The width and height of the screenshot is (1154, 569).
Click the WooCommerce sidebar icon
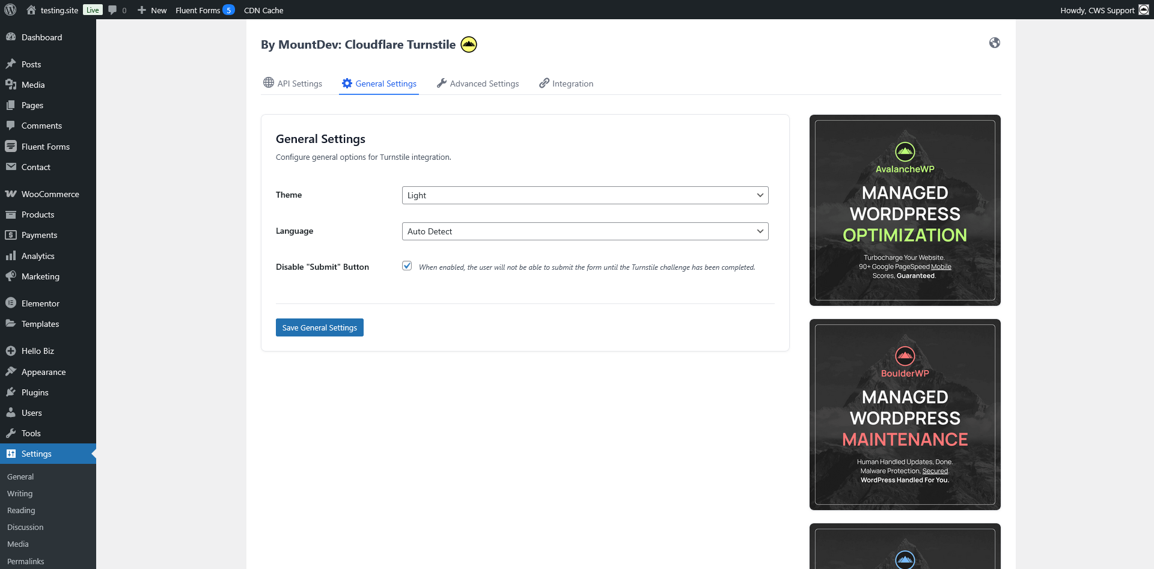[x=11, y=193]
